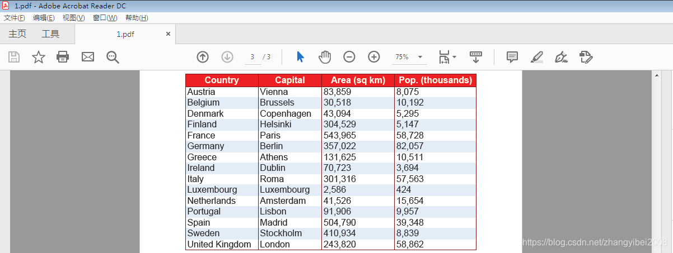Click the Adobe PDF title bar icon

click(x=7, y=6)
